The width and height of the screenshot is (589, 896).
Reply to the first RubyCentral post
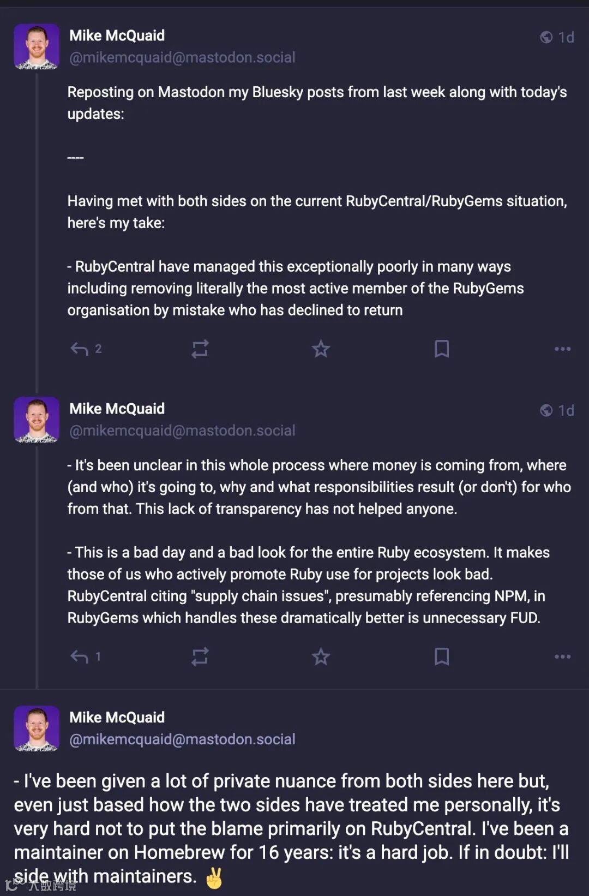pos(80,349)
